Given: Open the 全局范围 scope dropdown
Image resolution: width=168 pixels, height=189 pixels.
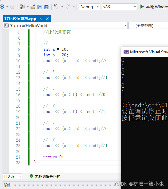Looking at the screenshot, I should pos(148,26).
